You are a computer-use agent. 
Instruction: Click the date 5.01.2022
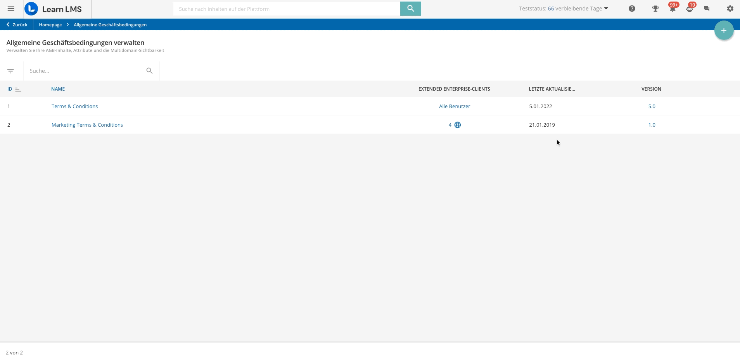pyautogui.click(x=540, y=106)
